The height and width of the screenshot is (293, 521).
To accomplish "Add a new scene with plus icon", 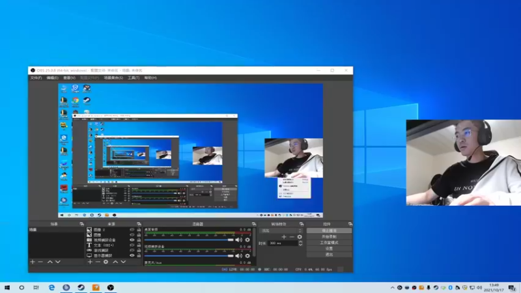I will tap(33, 262).
